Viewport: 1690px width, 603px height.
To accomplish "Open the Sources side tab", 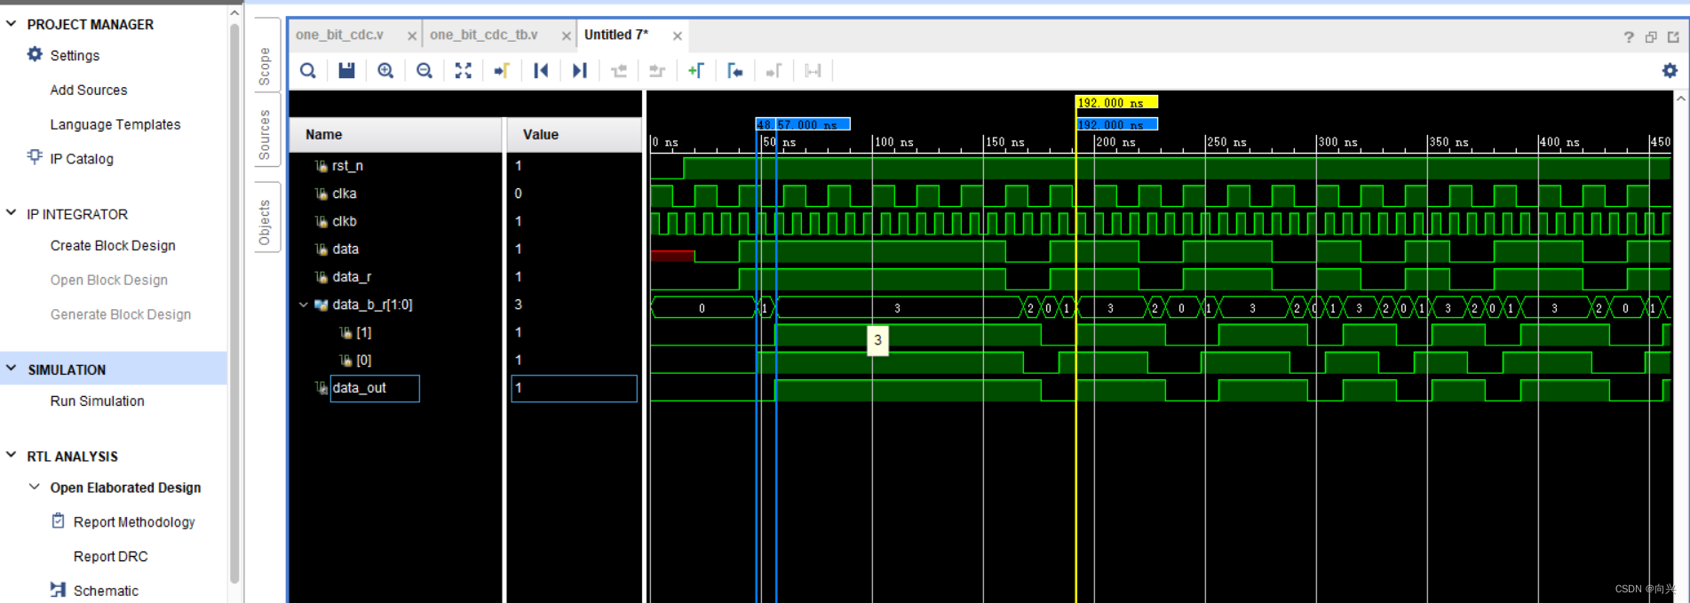I will click(x=265, y=135).
